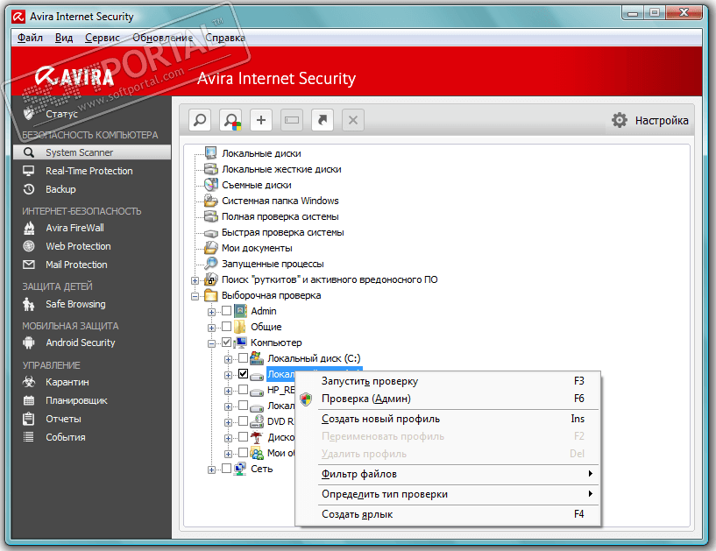The width and height of the screenshot is (716, 551).
Task: Select Запущенные процессы profile
Action: [x=273, y=264]
